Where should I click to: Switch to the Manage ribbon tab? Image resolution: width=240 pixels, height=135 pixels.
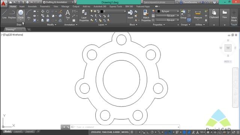coord(65,7)
